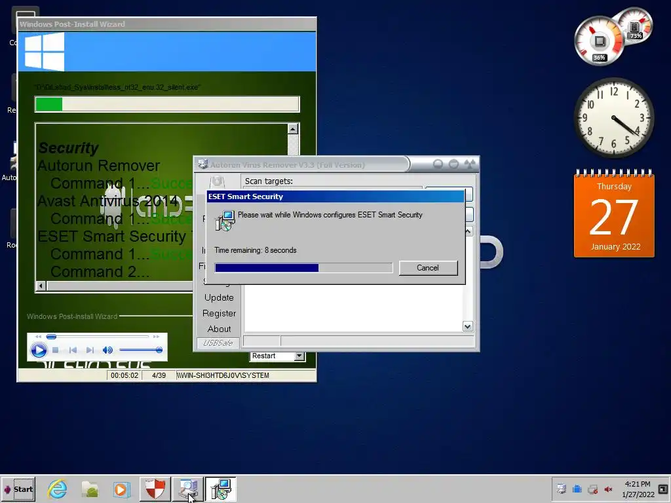
Task: Fast-forward using the small forward arrows
Action: [156, 337]
